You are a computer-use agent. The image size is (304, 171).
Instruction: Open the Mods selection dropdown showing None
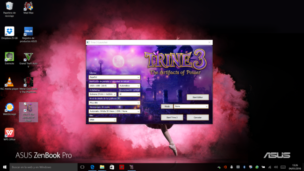191,107
